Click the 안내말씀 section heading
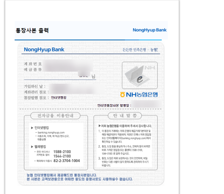Screen dimensions: 224x194 click(125, 116)
